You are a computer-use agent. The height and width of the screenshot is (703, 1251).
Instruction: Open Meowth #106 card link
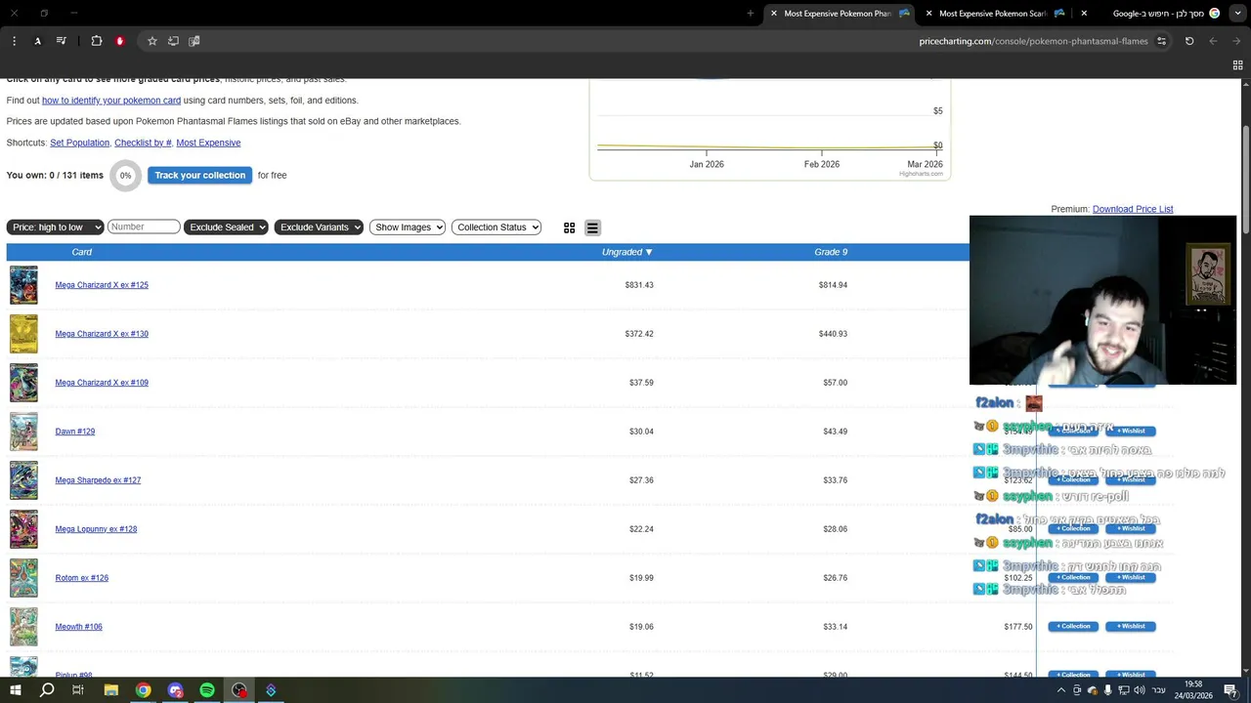78,627
